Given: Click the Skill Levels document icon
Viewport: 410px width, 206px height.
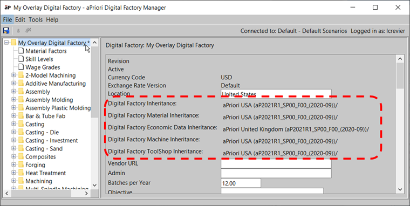Looking at the screenshot, I should [21, 59].
